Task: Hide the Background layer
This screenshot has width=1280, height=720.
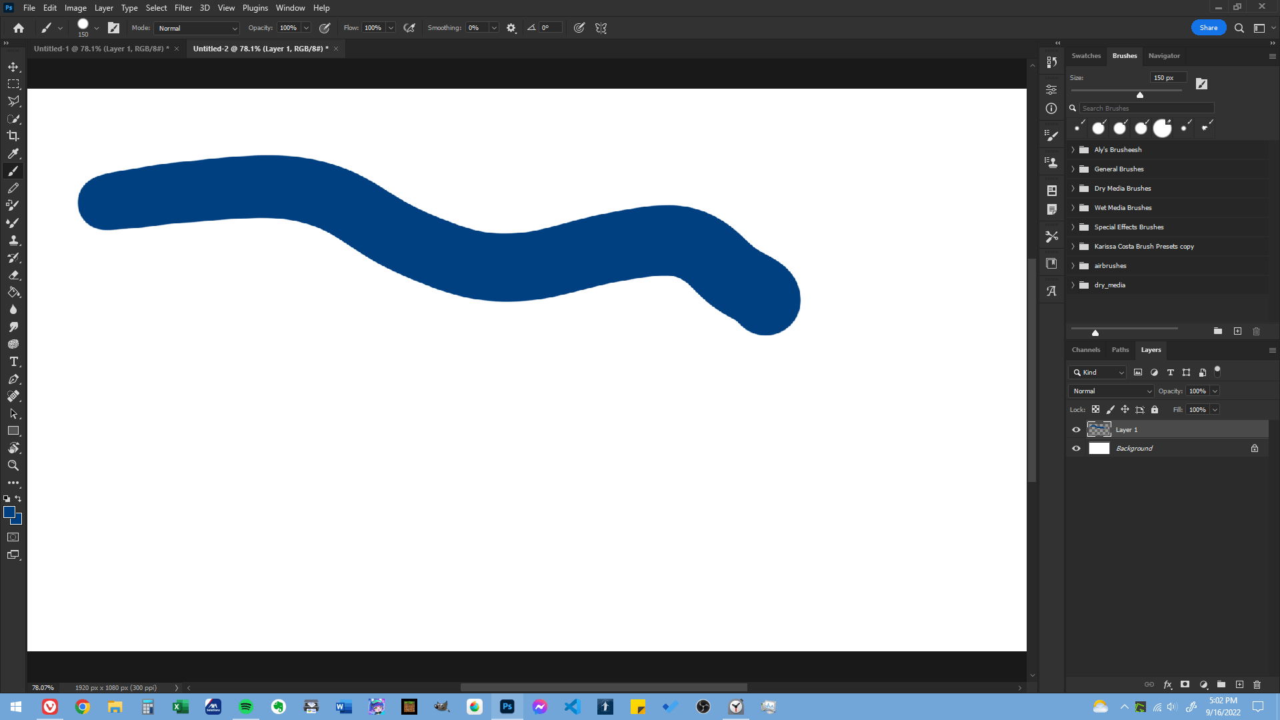Action: (1075, 448)
